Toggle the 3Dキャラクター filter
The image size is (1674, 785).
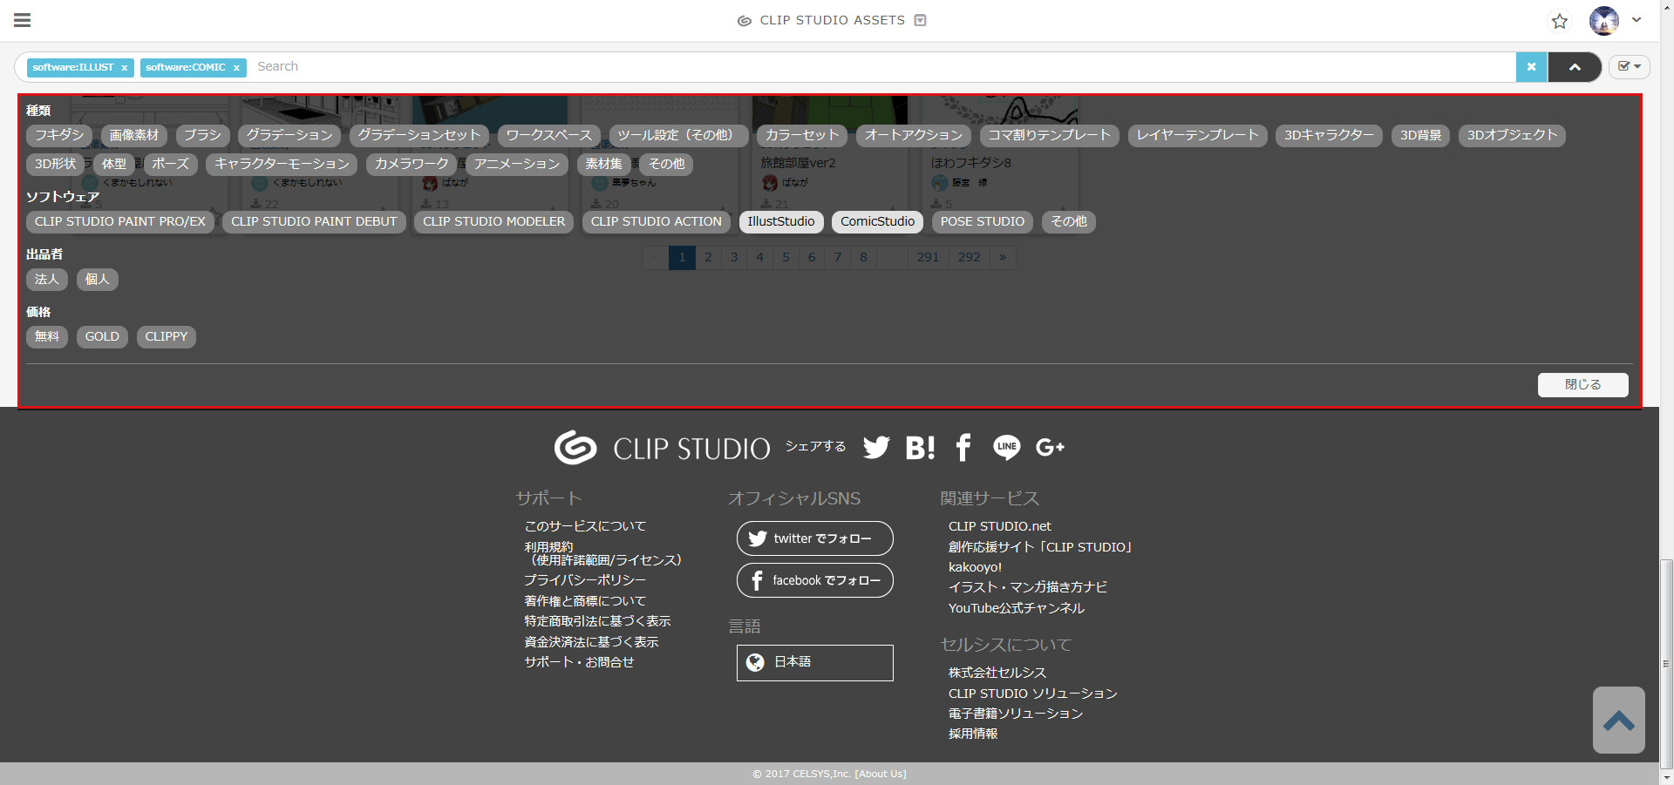pyautogui.click(x=1329, y=135)
